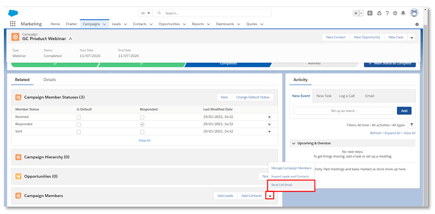Open more actions dropdown beside New Case
Image resolution: width=435 pixels, height=214 pixels.
[412, 37]
